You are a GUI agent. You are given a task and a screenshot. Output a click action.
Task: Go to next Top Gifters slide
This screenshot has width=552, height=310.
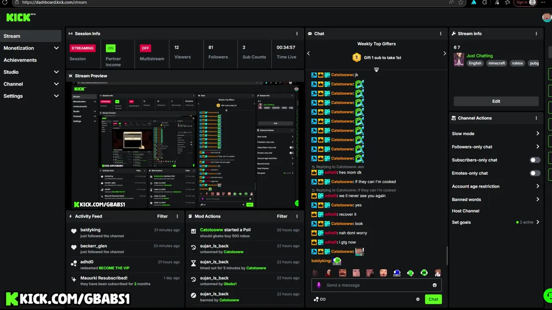tap(445, 53)
